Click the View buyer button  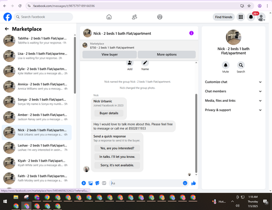click(x=109, y=54)
